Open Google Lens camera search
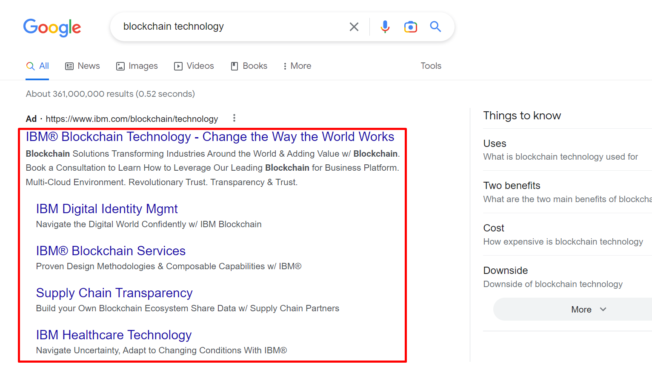The image size is (652, 372). pyautogui.click(x=410, y=26)
